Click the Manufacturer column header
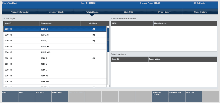The image size is (220, 103). [185, 23]
